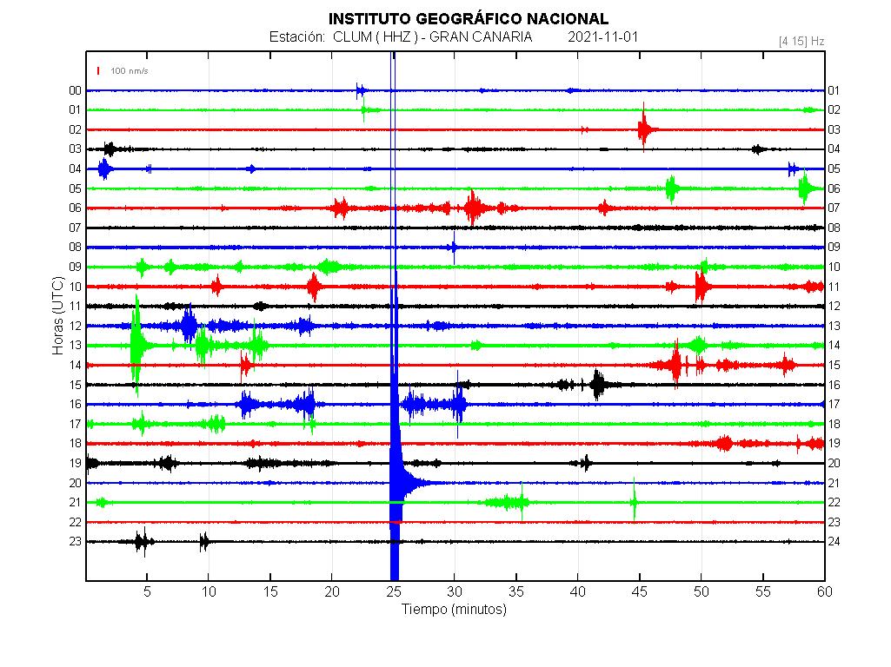Select minute tick 60 on the time axis
Viewport: 891px width, 667px height.
pos(825,591)
